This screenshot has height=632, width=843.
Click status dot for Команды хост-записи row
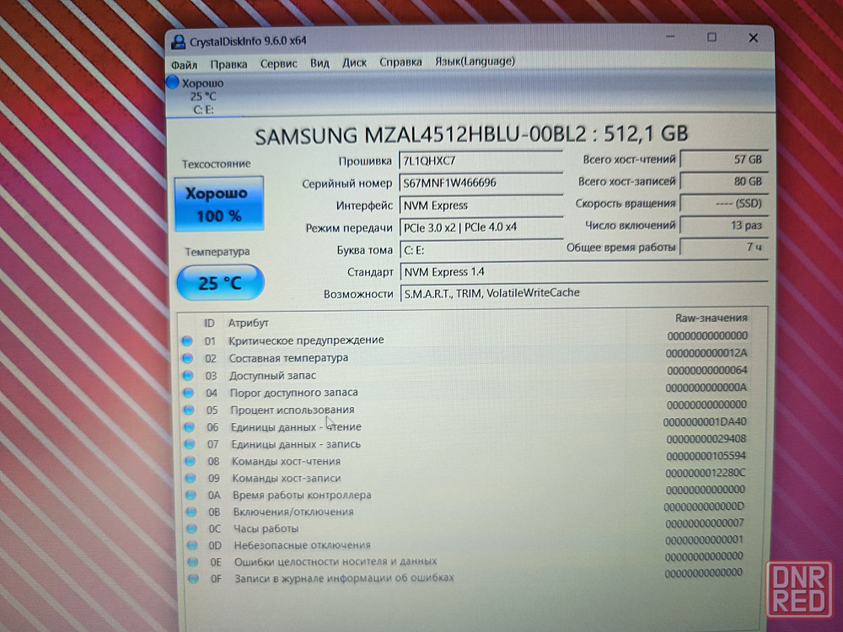(x=191, y=478)
